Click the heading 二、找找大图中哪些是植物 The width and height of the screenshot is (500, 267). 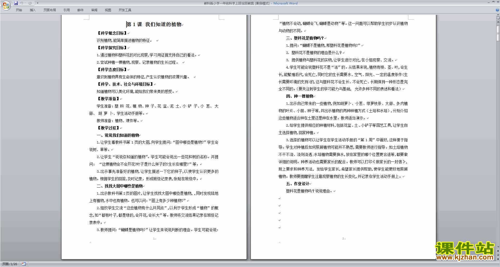[x=120, y=186]
